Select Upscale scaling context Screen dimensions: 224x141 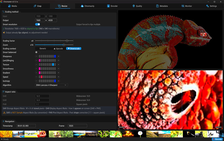58,49
